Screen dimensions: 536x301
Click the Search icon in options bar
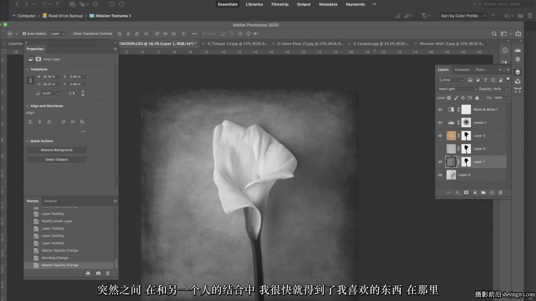(x=494, y=34)
